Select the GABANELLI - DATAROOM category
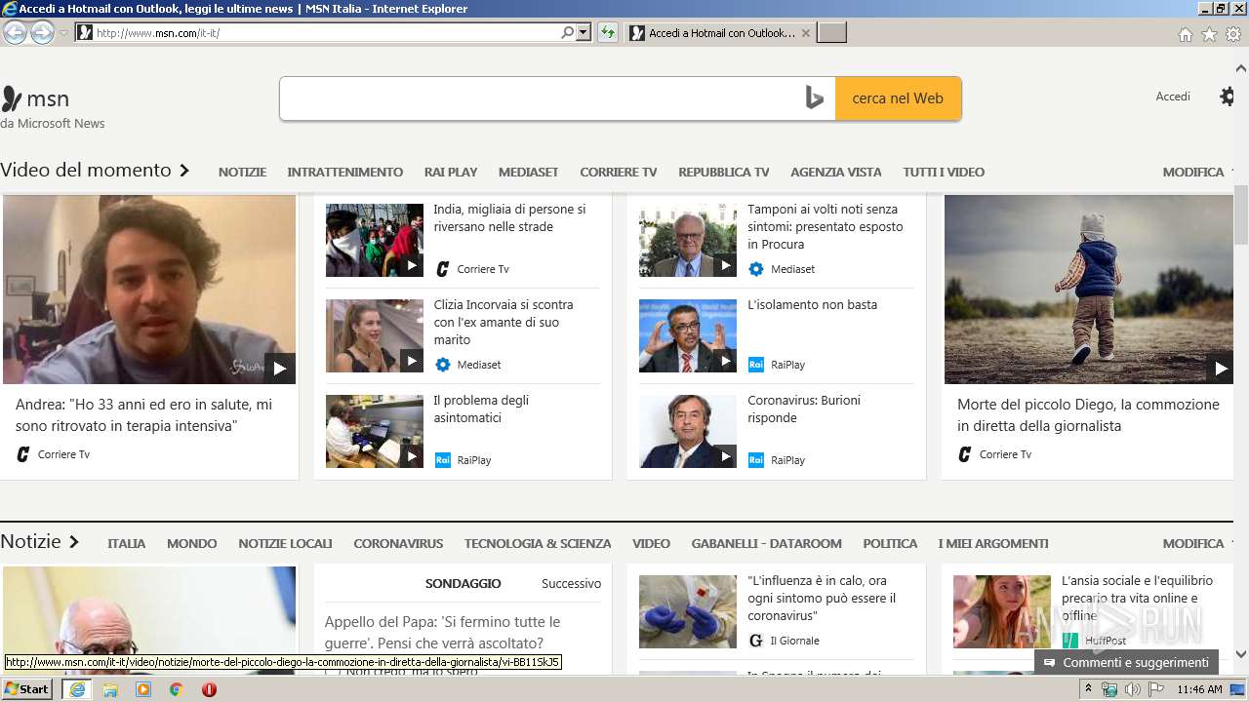 (x=766, y=544)
